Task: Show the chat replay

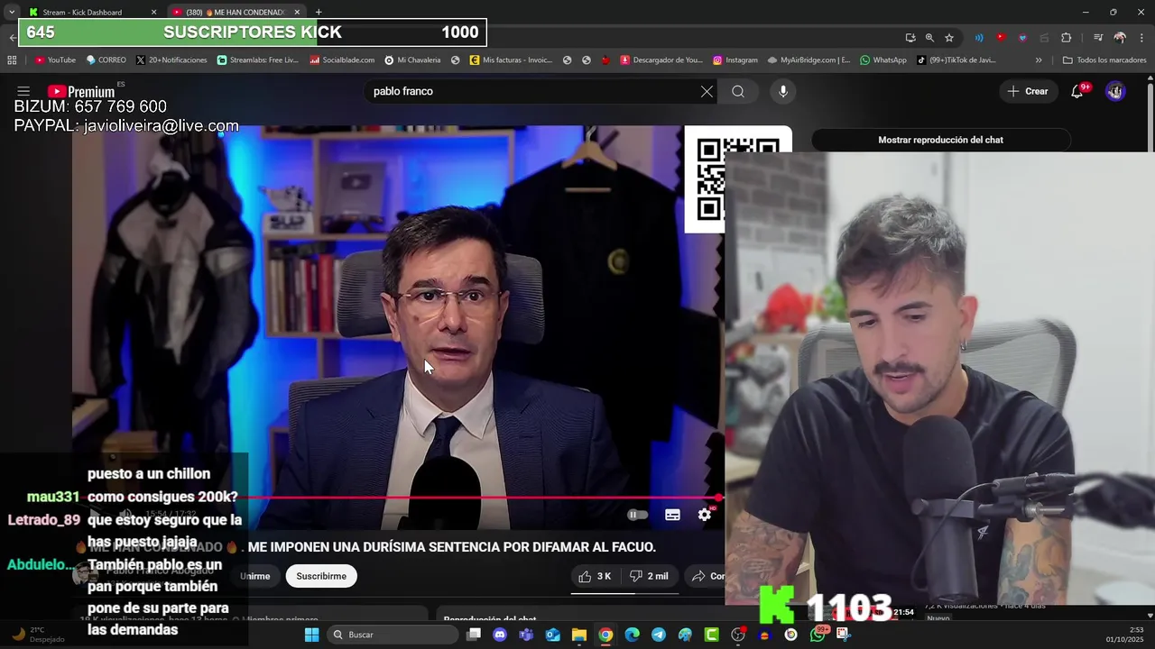Action: click(940, 140)
